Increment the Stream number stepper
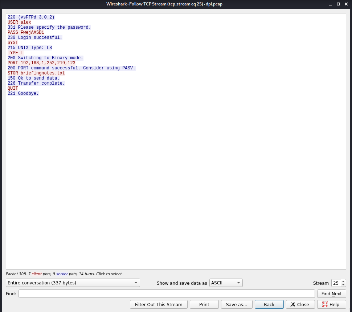 343,281
